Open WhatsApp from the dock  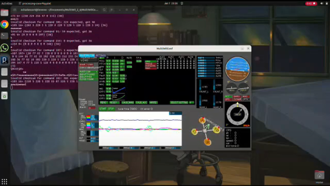point(4,48)
